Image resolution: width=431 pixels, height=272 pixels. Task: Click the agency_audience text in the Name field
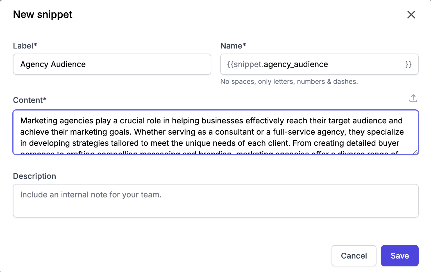(296, 64)
